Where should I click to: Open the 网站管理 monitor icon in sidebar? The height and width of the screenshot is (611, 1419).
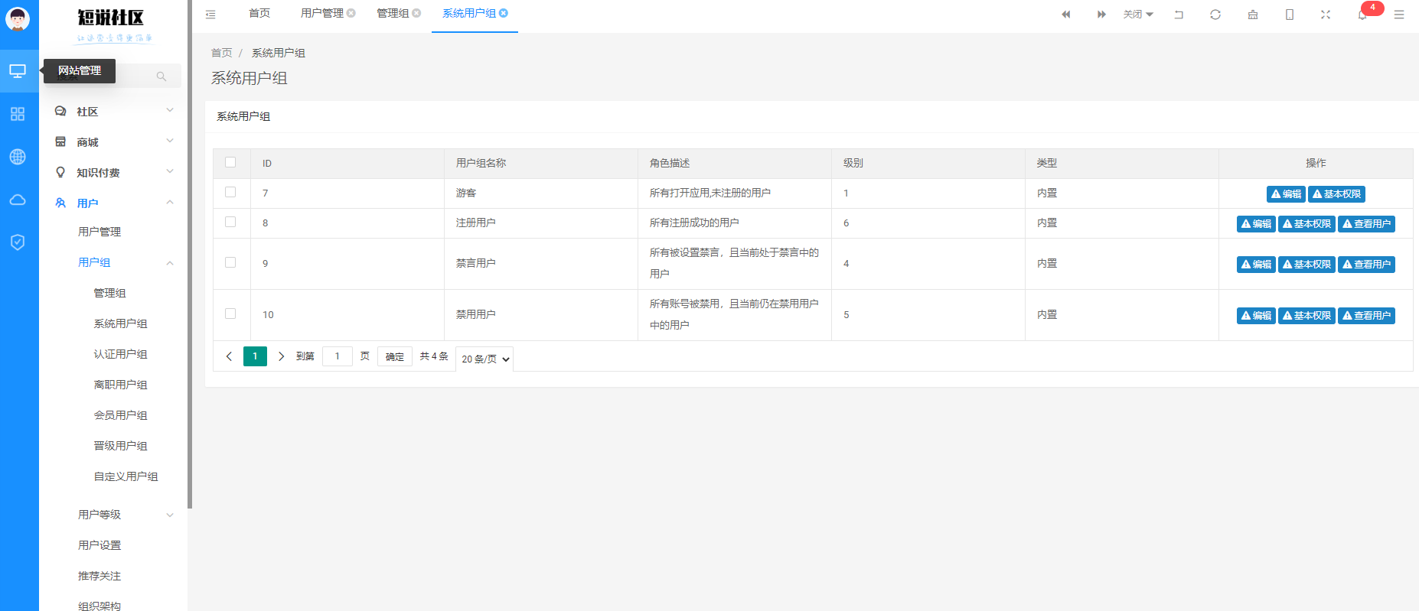pyautogui.click(x=18, y=71)
